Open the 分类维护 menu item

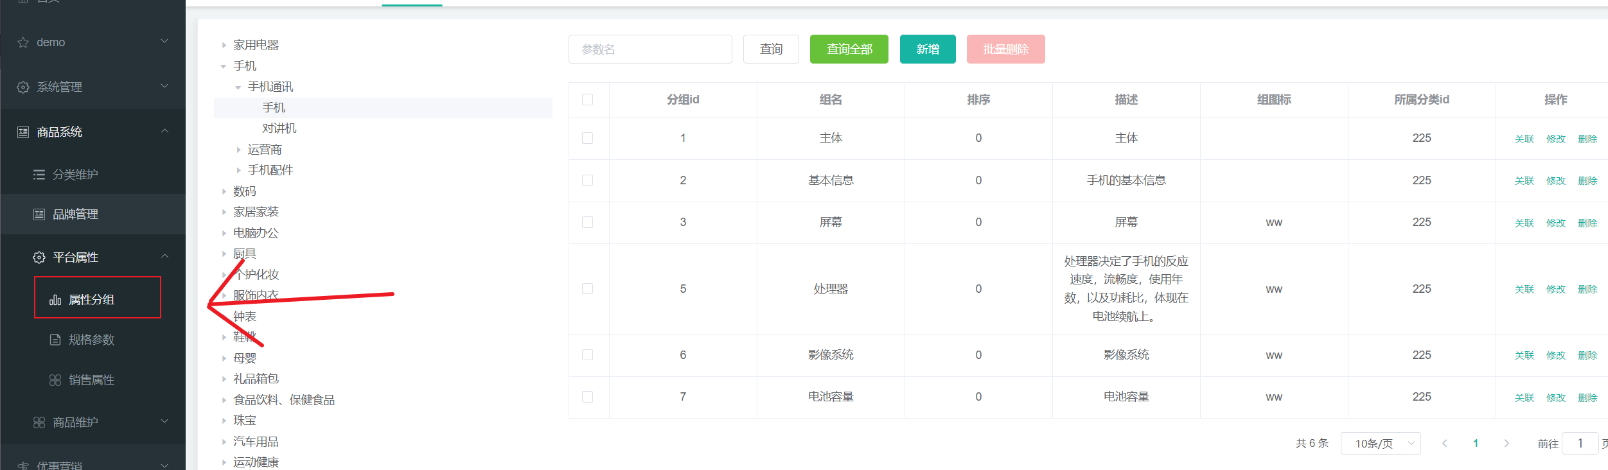point(93,175)
